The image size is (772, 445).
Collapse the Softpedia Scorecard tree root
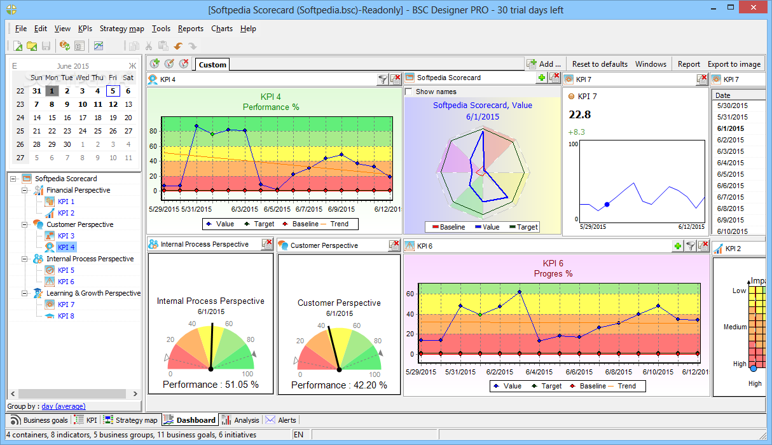click(x=13, y=179)
